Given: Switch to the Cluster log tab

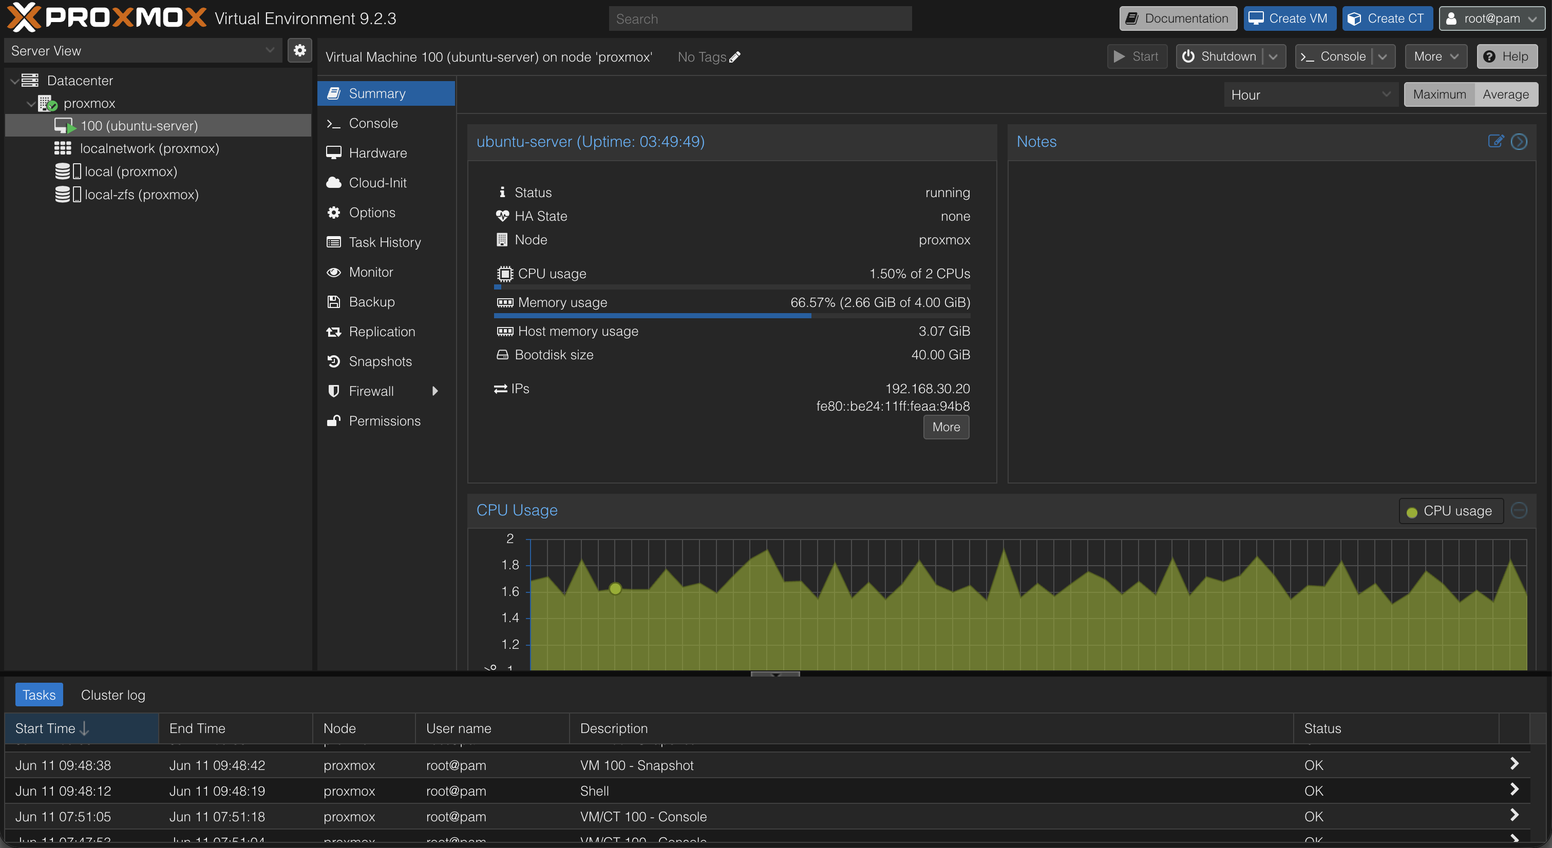Looking at the screenshot, I should (x=112, y=695).
